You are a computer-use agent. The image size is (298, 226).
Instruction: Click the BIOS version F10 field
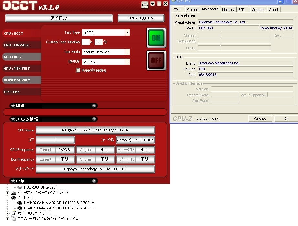coord(246,69)
